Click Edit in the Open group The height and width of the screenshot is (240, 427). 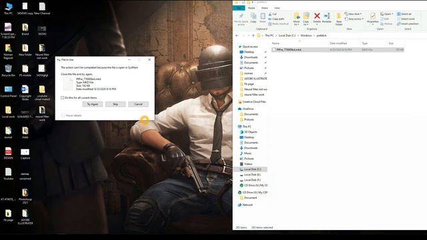pos(385,19)
